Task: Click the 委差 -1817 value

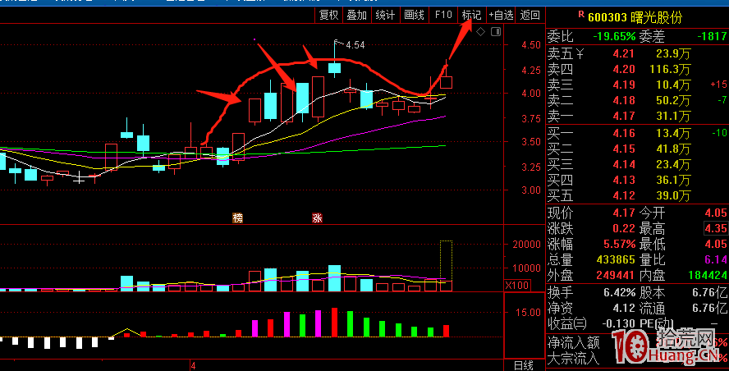Action: [712, 36]
